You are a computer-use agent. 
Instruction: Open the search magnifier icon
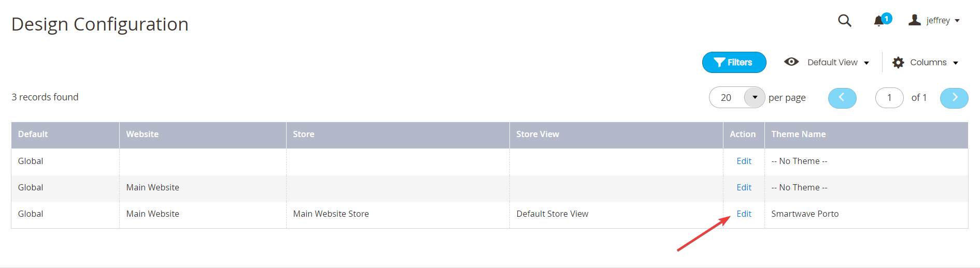pyautogui.click(x=845, y=21)
